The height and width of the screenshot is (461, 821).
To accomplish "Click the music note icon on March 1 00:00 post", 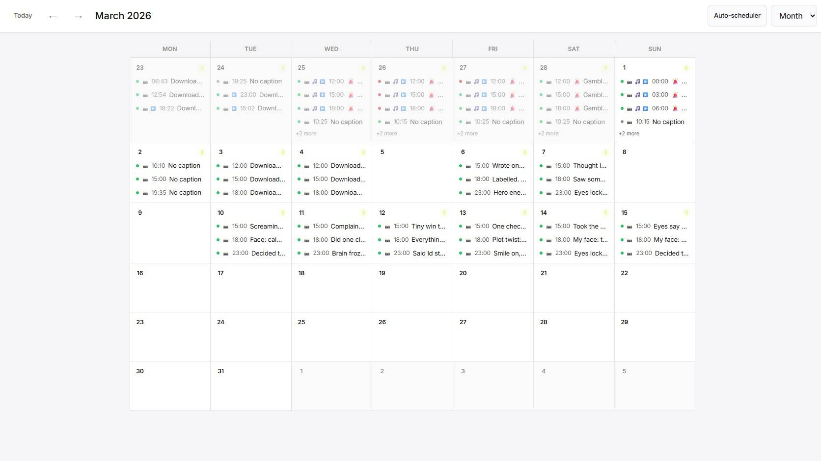I will click(637, 81).
